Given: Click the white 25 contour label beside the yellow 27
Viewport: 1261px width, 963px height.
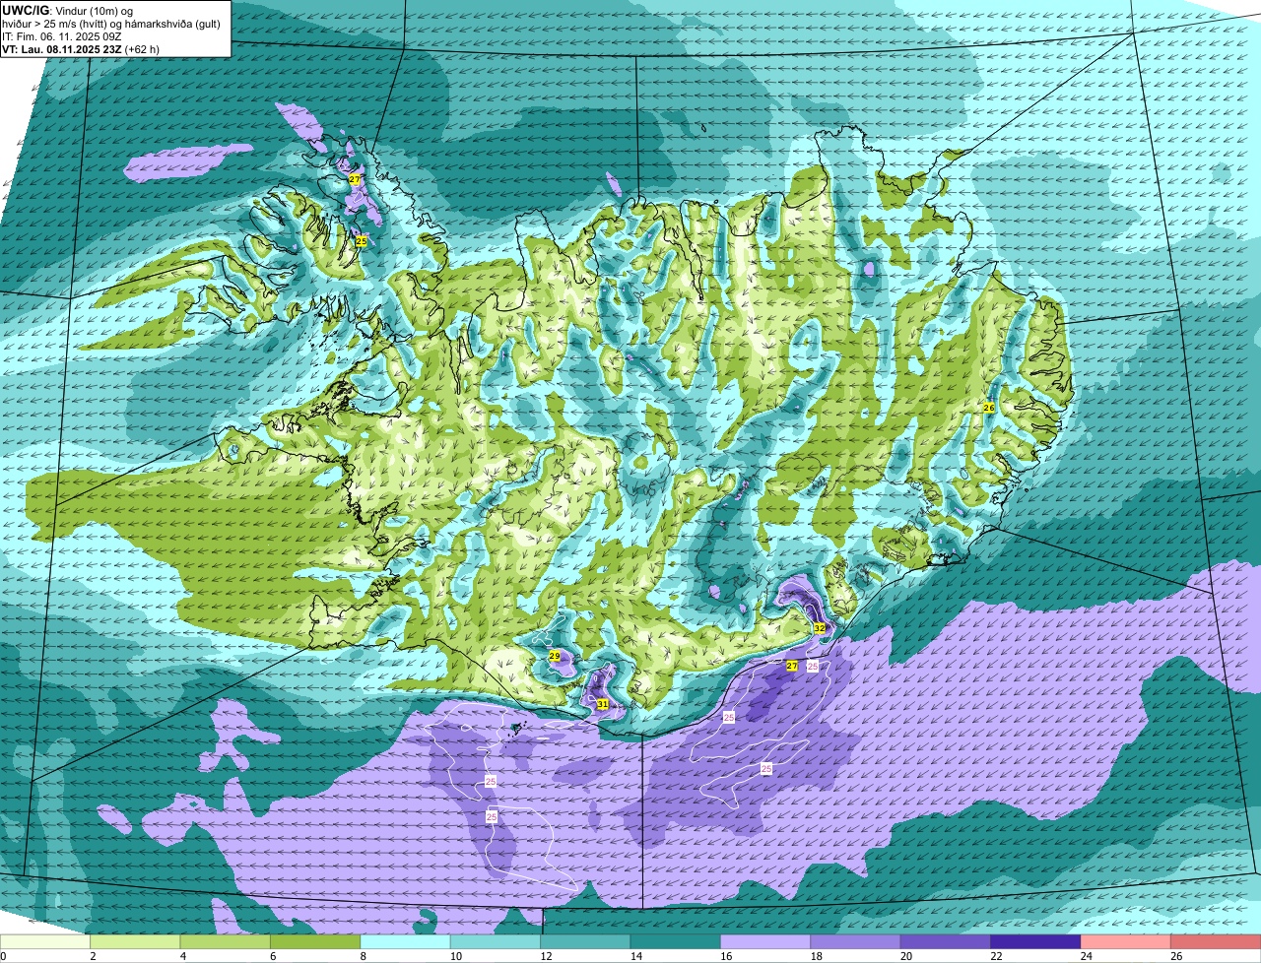Looking at the screenshot, I should (x=813, y=667).
